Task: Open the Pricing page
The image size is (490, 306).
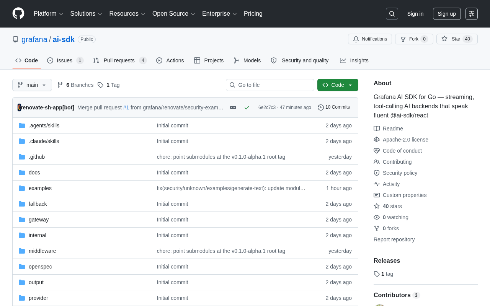Action: click(x=253, y=14)
